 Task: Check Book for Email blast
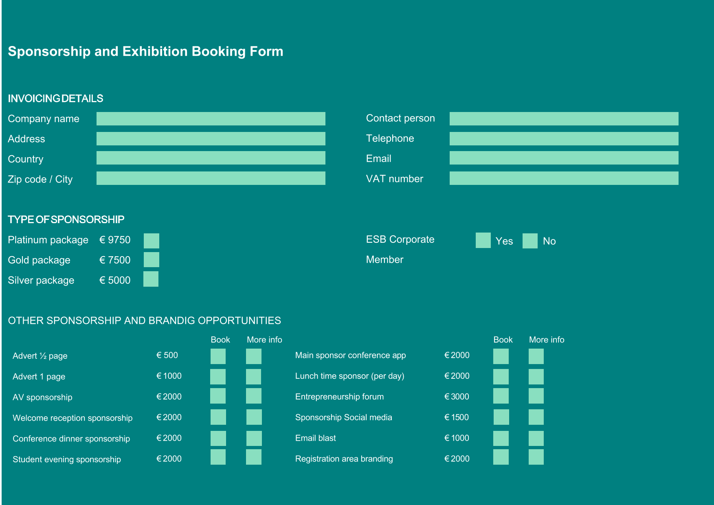pos(501,438)
